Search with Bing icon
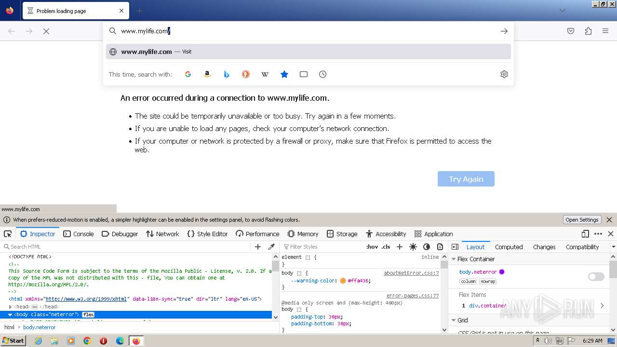The width and height of the screenshot is (617, 347). [x=227, y=74]
